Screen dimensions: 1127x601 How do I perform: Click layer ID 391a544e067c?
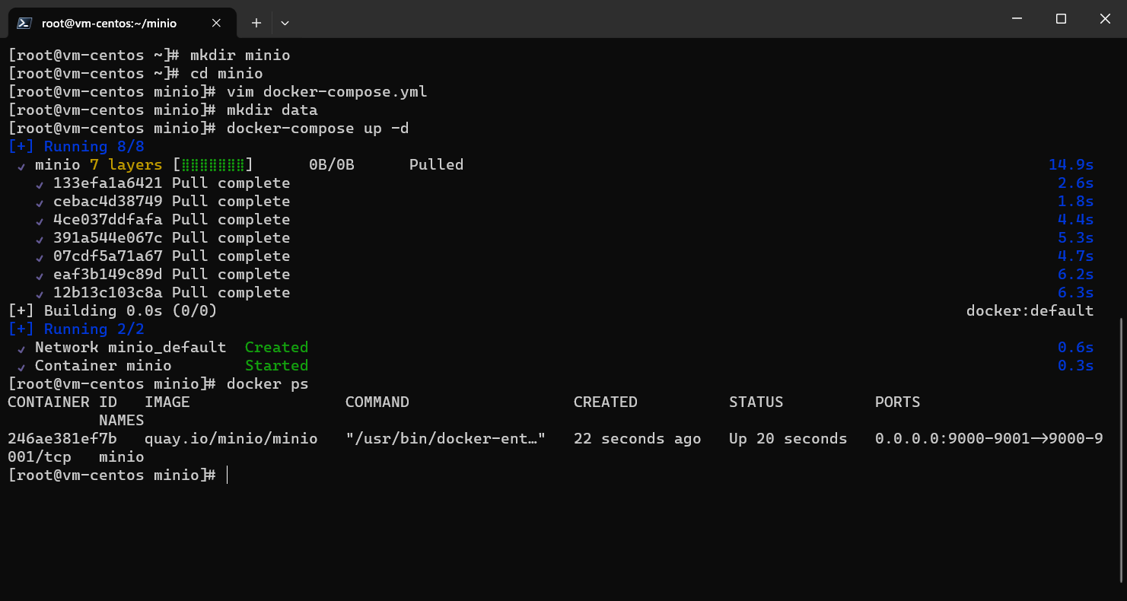pyautogui.click(x=108, y=238)
